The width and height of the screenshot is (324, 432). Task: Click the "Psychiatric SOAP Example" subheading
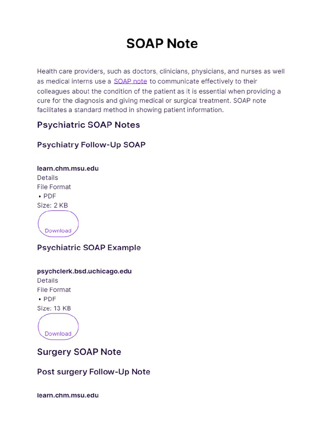(x=89, y=248)
